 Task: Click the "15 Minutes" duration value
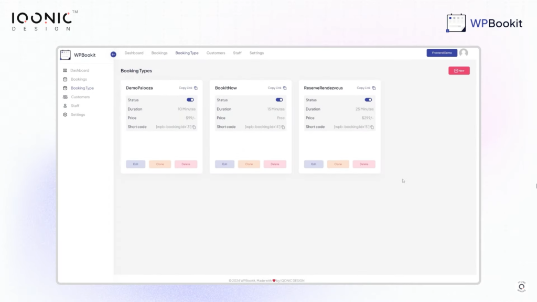tap(276, 109)
